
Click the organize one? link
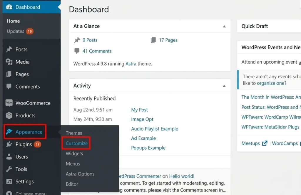pos(272,83)
